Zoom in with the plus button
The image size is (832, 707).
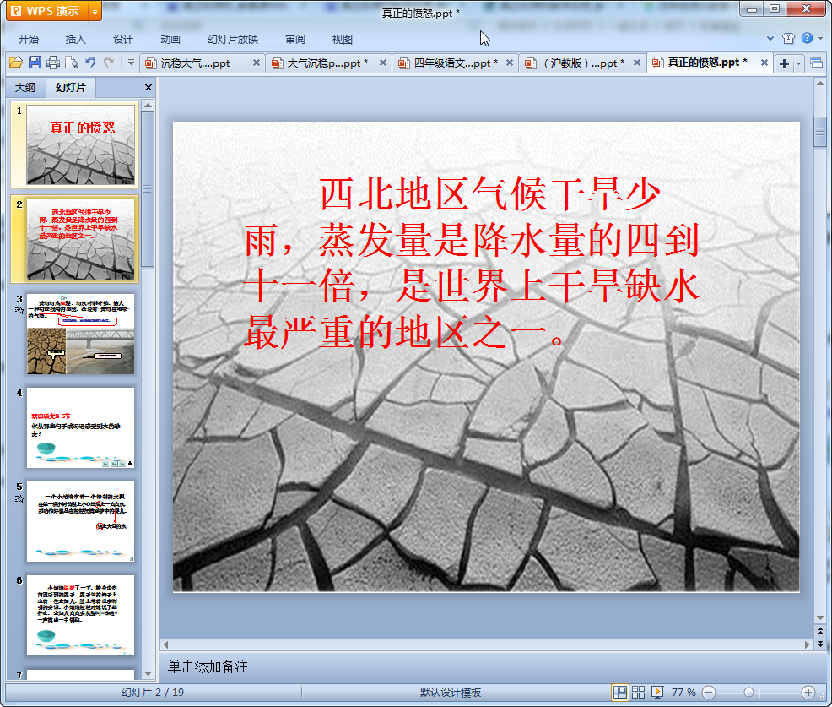click(x=808, y=692)
